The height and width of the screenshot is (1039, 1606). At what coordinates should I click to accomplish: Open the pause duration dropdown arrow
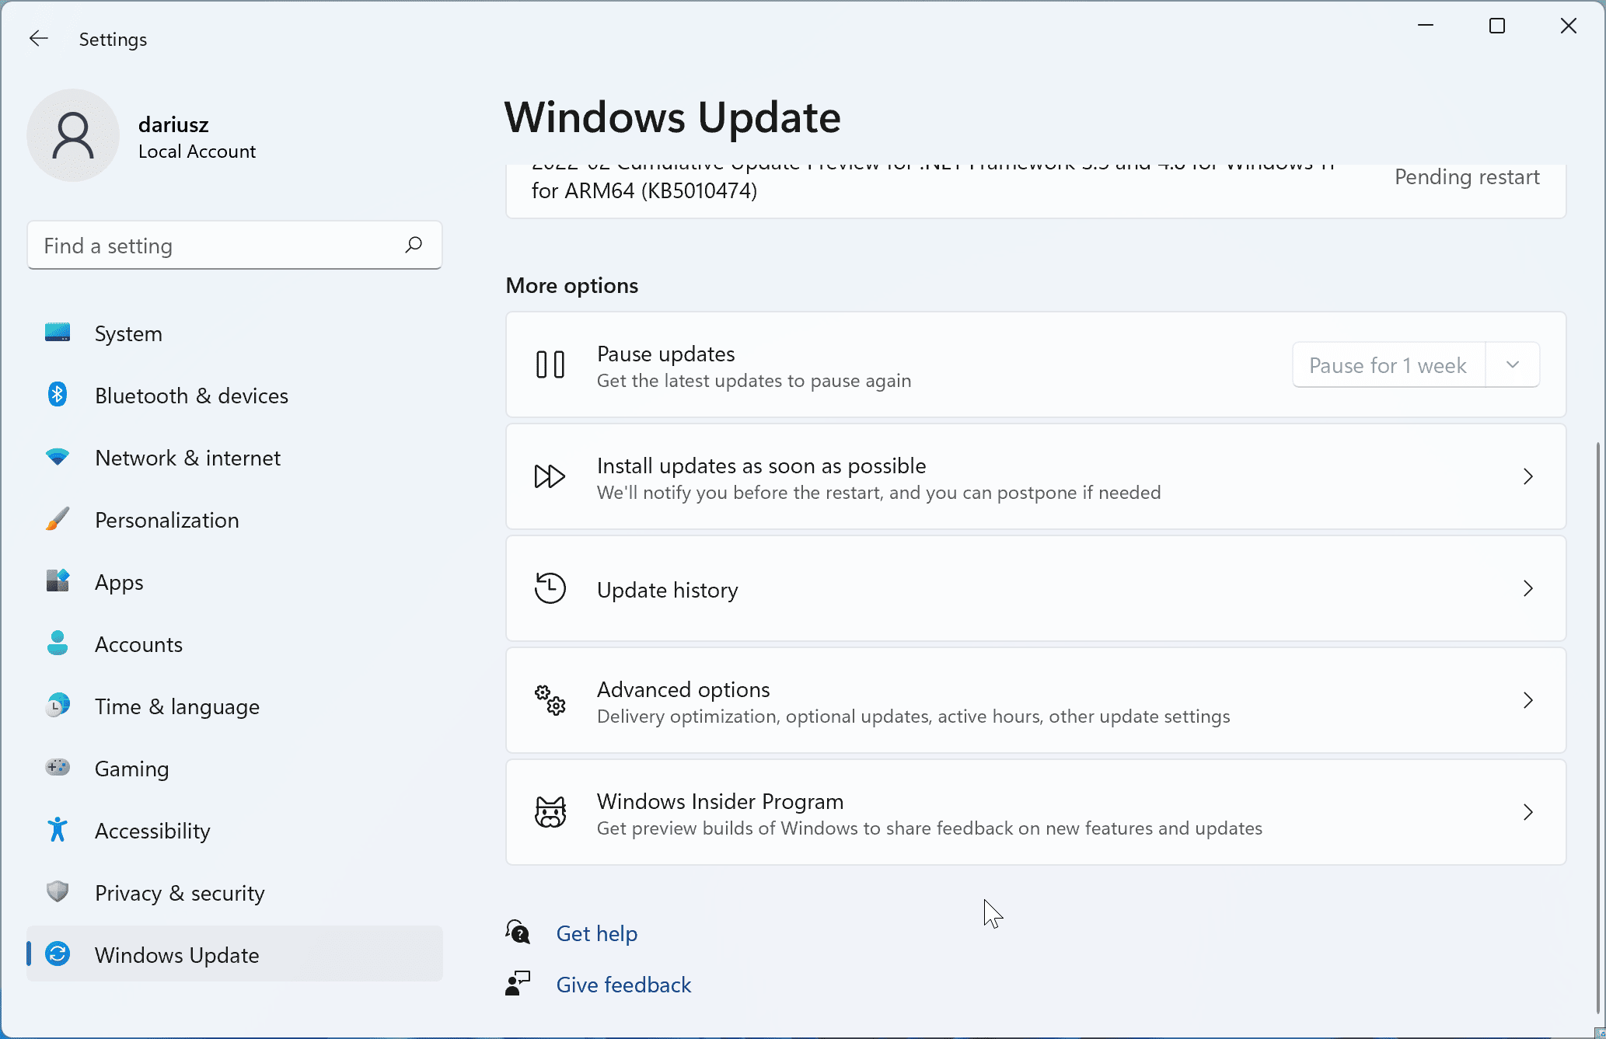(1513, 364)
